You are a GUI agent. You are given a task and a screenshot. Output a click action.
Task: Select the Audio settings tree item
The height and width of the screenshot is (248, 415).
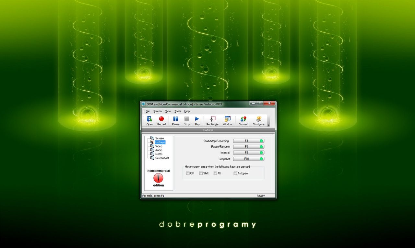[x=159, y=150]
